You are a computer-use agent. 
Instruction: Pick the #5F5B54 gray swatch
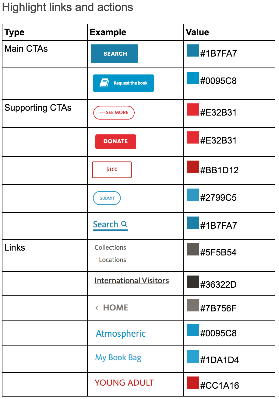tap(193, 249)
